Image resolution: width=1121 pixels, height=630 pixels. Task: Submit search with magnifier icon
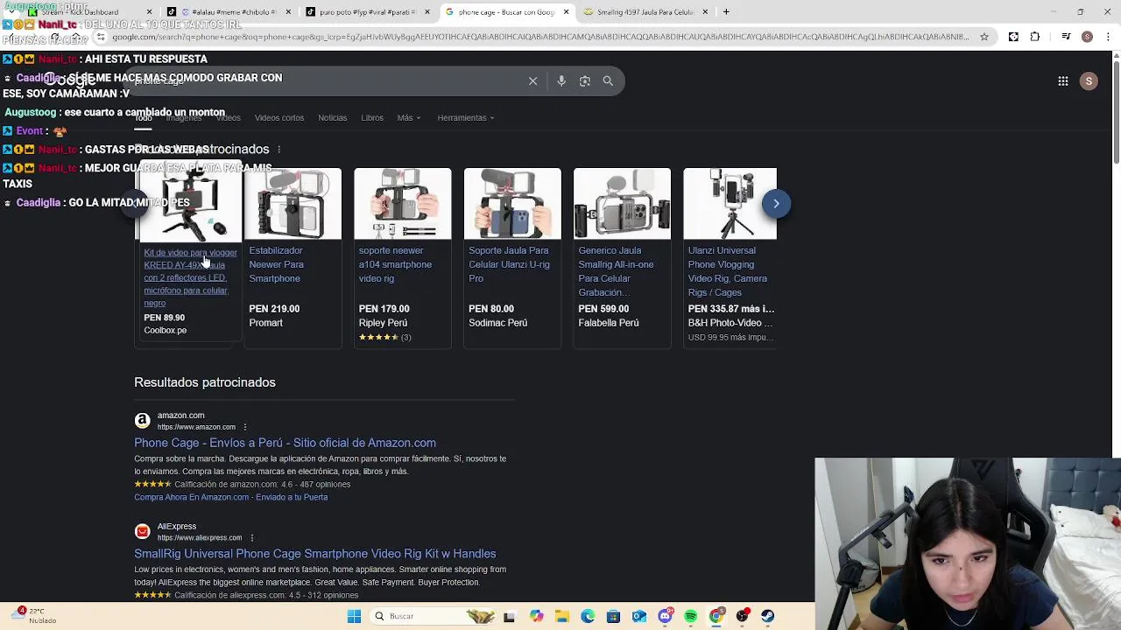click(608, 81)
